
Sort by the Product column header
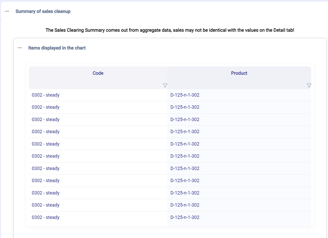[239, 73]
